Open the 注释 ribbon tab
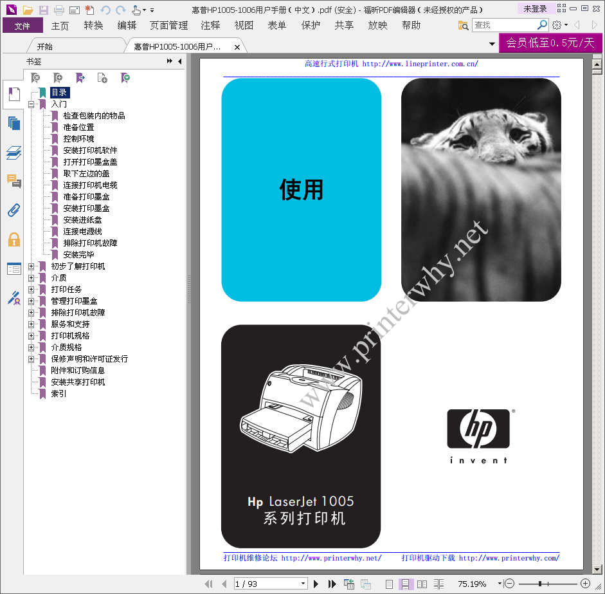 tap(210, 26)
